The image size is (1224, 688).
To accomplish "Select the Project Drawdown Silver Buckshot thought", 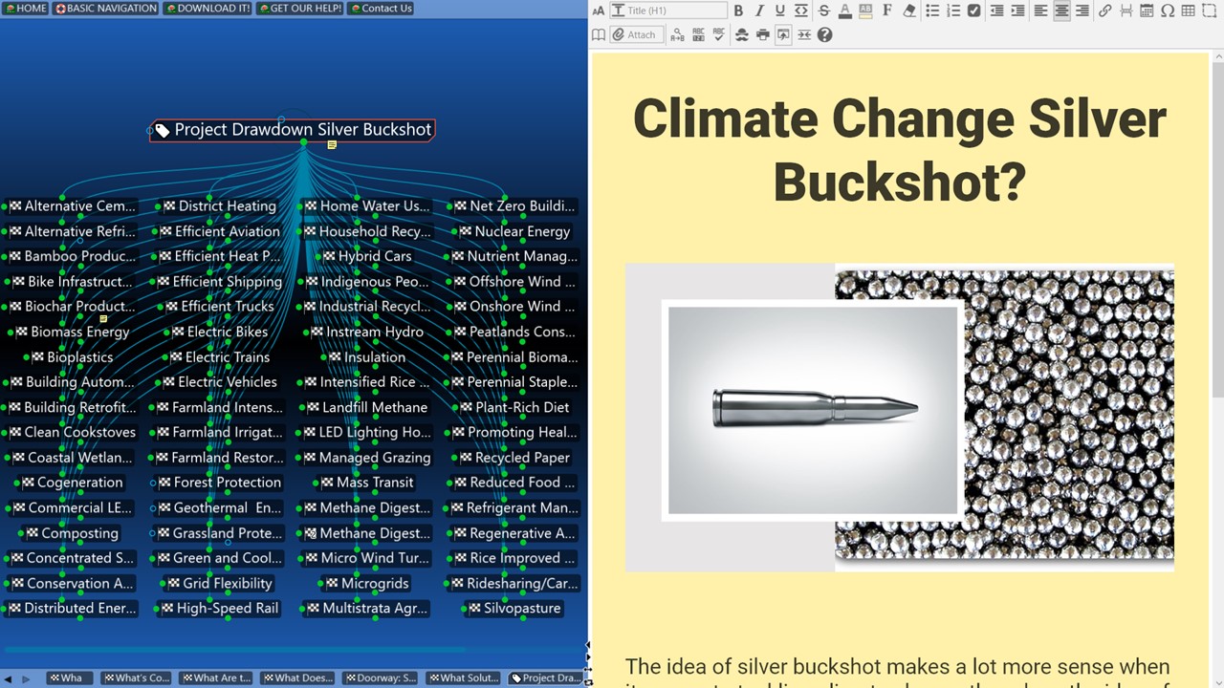I will (x=293, y=130).
